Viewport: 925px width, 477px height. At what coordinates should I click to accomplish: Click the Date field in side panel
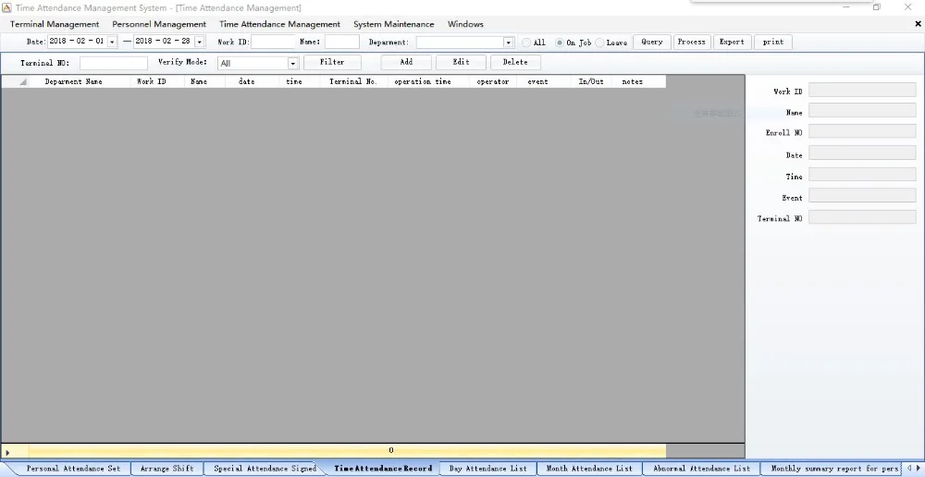pos(862,153)
